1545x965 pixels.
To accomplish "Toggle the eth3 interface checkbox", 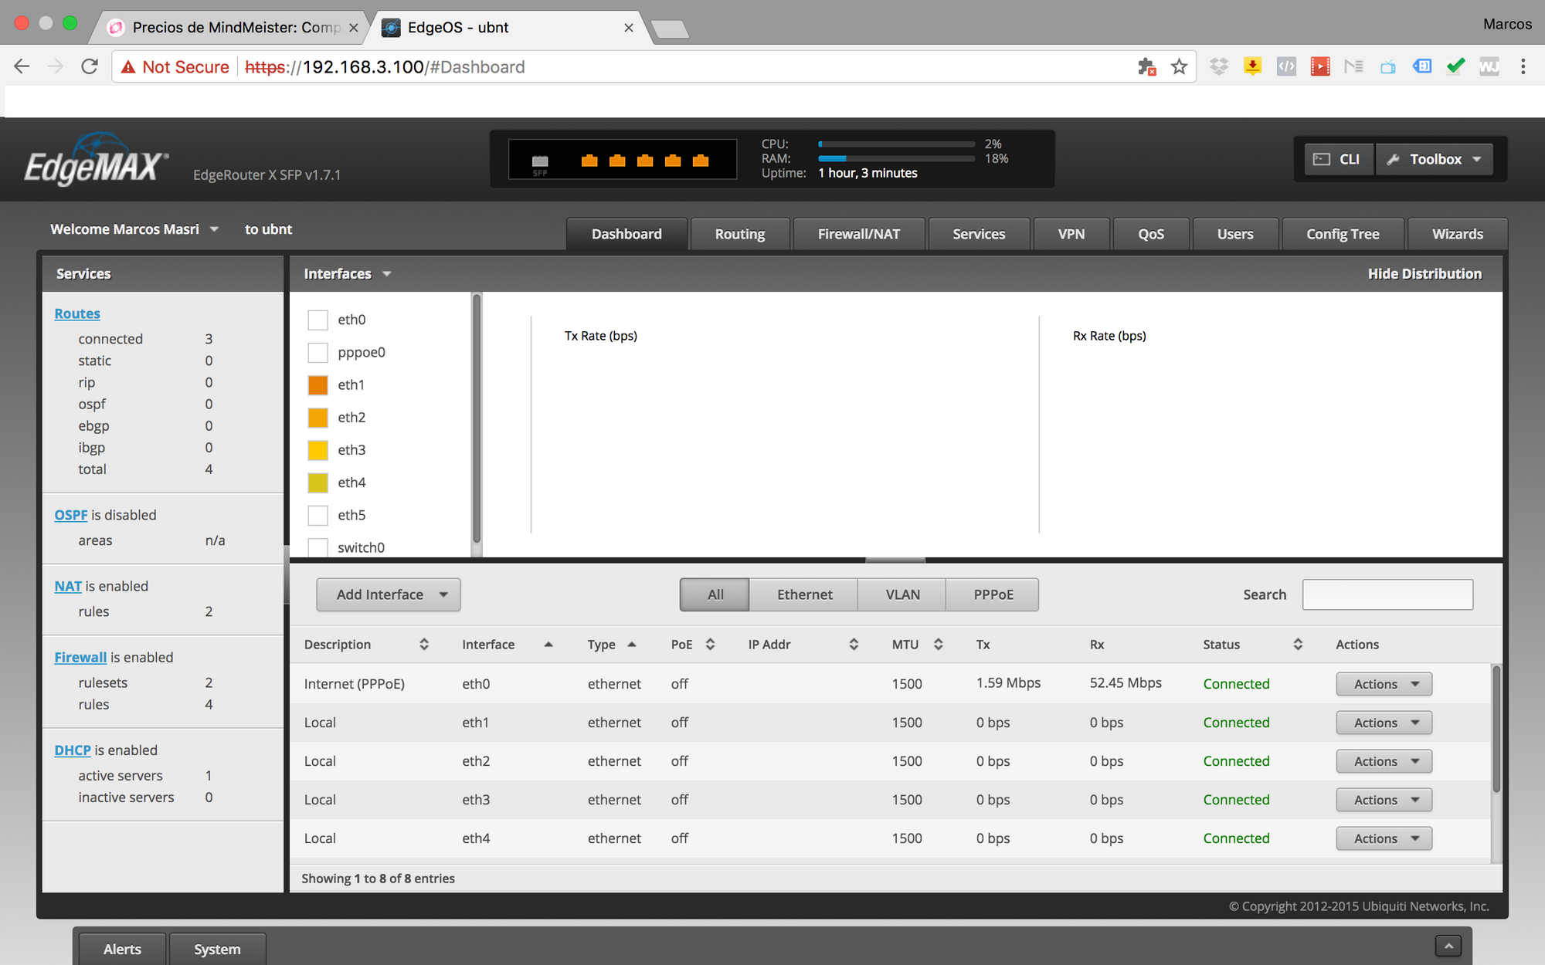I will [317, 449].
